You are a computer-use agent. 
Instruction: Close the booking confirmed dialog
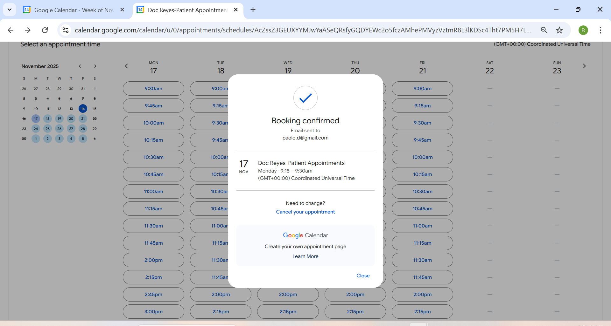[x=363, y=275]
